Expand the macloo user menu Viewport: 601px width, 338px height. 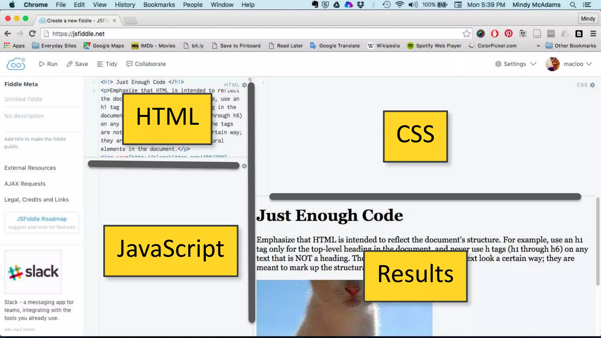tap(578, 64)
